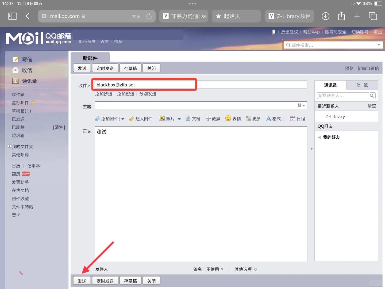The width and height of the screenshot is (385, 289).
Task: Click the bottom 发送 send button
Action: 82,281
